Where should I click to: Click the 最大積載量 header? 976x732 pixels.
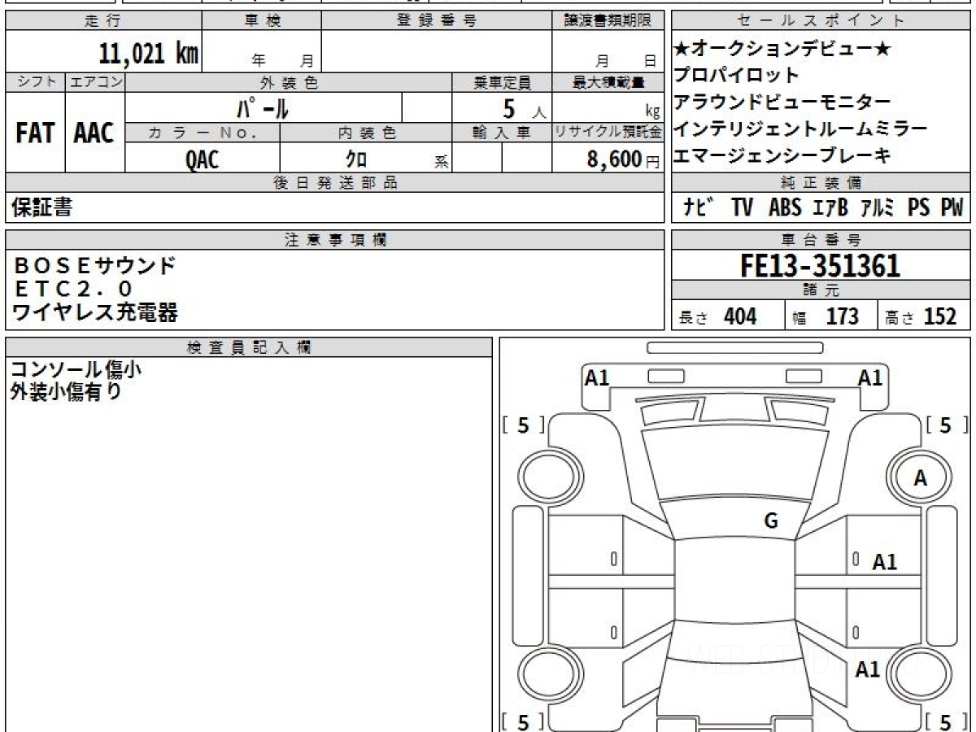608,82
